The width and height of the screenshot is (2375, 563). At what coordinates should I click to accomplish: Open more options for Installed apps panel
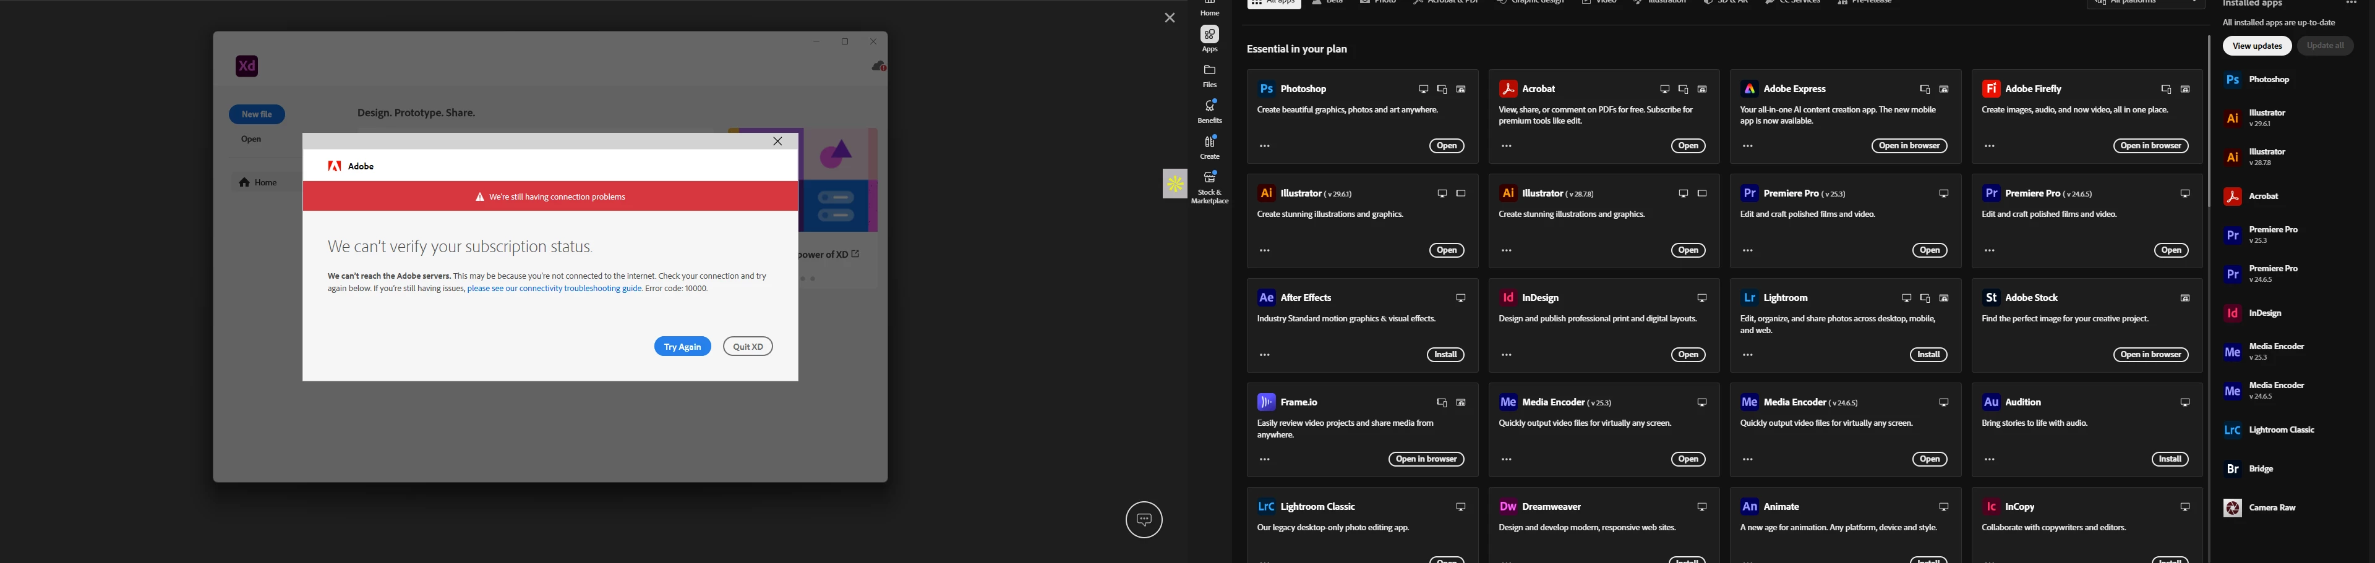[2351, 2]
